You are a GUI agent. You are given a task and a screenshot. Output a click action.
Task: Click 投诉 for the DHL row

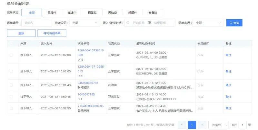coord(200,97)
